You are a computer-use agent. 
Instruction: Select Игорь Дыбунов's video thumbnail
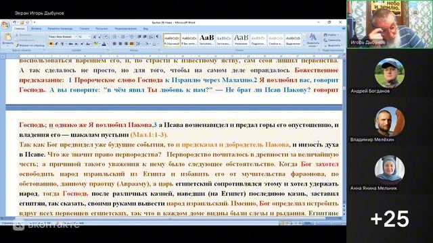(390, 24)
